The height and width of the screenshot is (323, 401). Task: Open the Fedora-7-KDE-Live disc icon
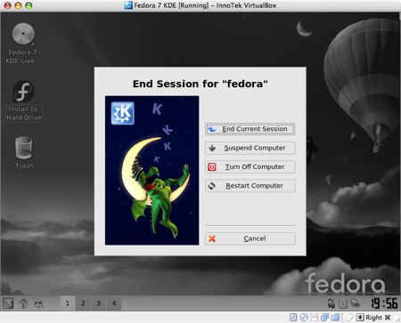(x=23, y=44)
